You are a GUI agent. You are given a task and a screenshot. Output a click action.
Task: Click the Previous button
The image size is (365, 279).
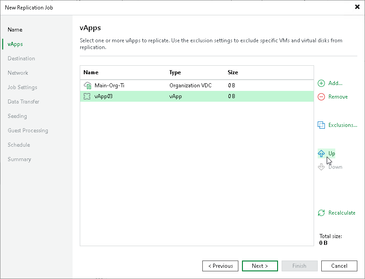(x=220, y=266)
